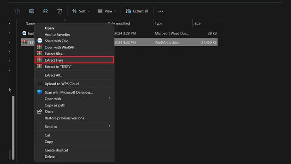Screen dimensions: 291x164
Task: Click WinRAR archive type cell
Action: click(167, 42)
